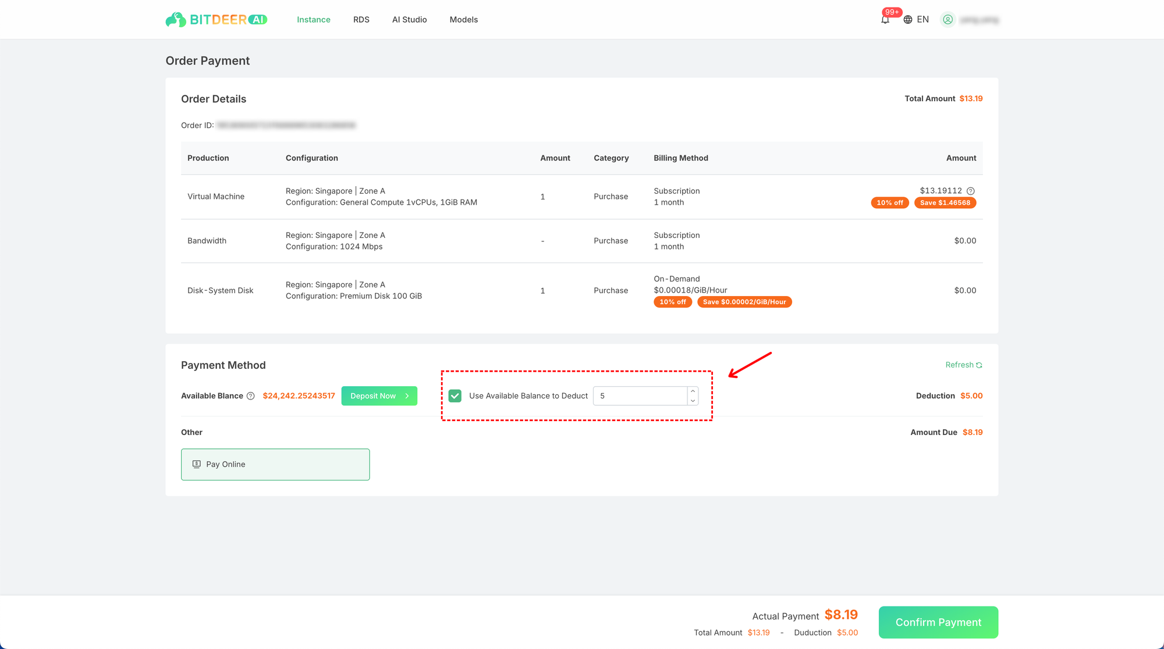Open the EN language selector
Screen dimensions: 1164x649
click(922, 20)
